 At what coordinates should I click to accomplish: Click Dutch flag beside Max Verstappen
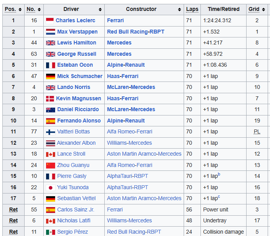[51, 32]
